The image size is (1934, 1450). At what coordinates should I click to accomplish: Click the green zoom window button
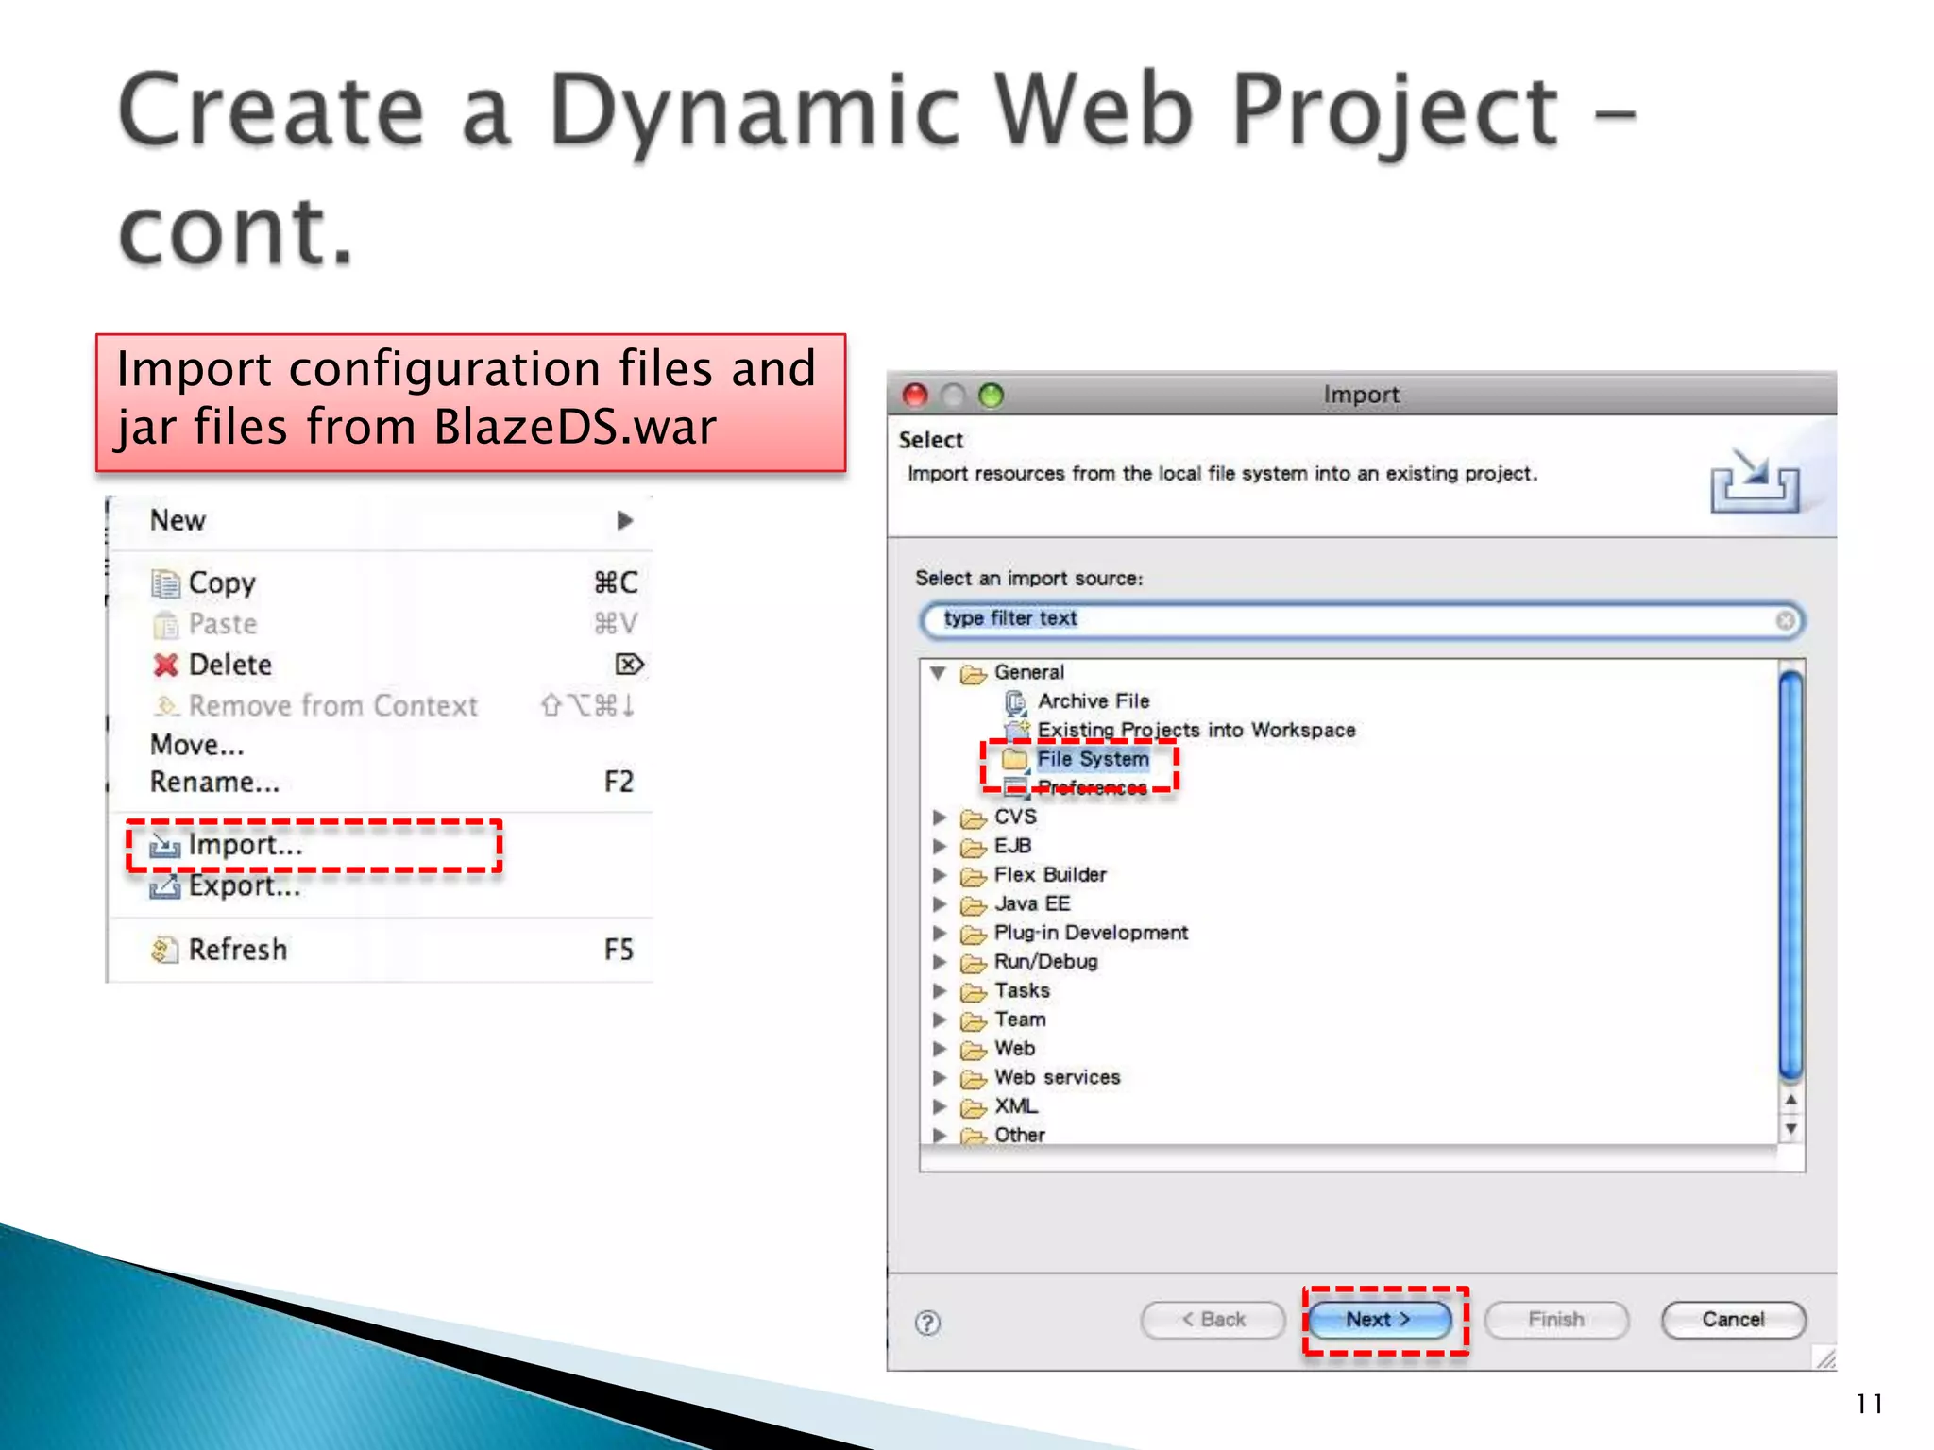coord(991,395)
